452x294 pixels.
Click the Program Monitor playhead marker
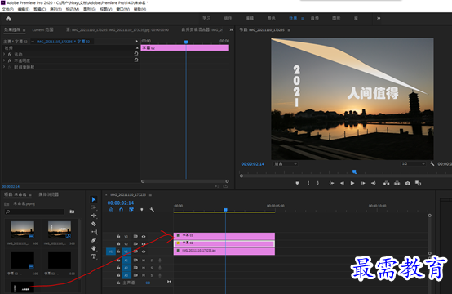(x=354, y=172)
